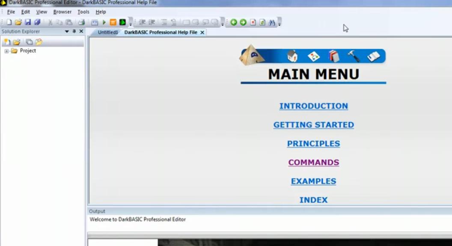Click the pyramid logo in help banner
Viewport: 452px width, 246px height.
(252, 55)
